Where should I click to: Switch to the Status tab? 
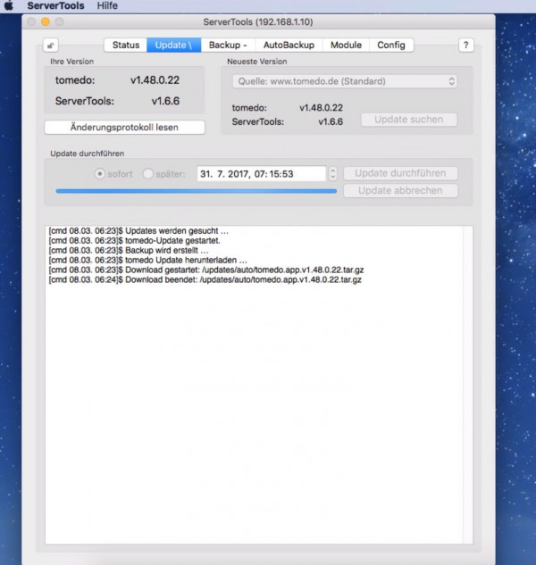pyautogui.click(x=126, y=45)
